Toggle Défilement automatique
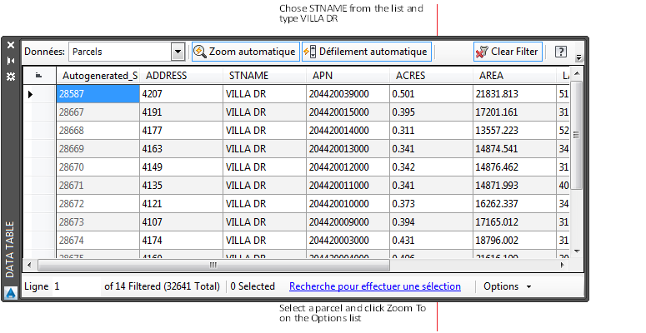 (366, 52)
